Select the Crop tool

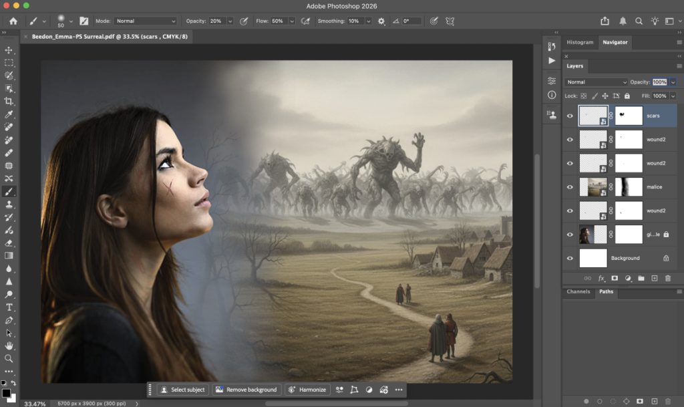pos(9,102)
